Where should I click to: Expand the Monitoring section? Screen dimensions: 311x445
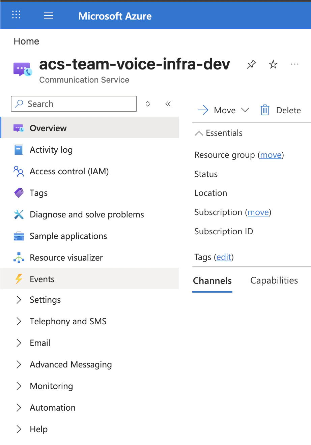pos(19,386)
